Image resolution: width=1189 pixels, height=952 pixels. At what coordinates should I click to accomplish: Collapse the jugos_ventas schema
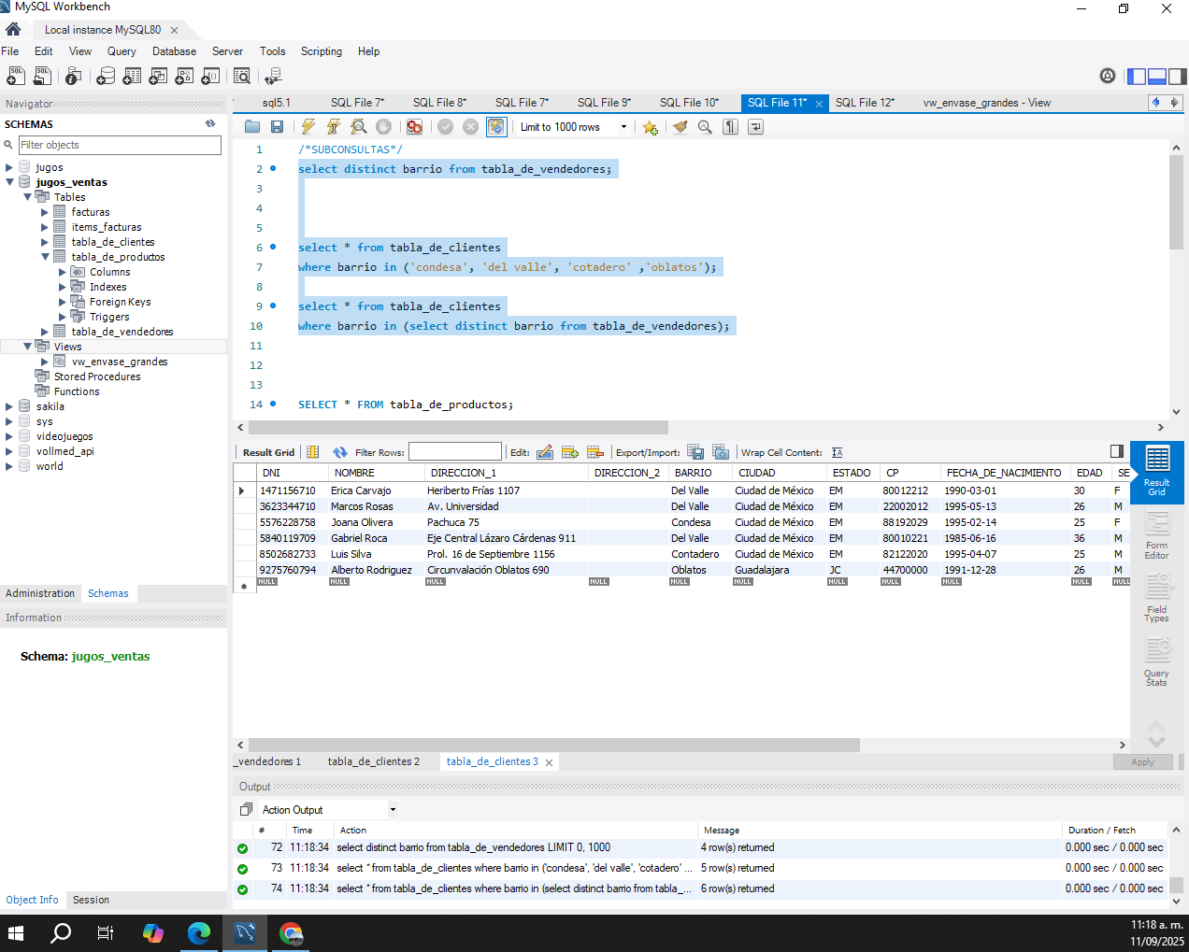[x=9, y=182]
